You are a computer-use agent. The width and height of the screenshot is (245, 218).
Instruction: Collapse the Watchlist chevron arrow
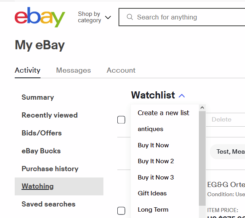click(x=182, y=96)
